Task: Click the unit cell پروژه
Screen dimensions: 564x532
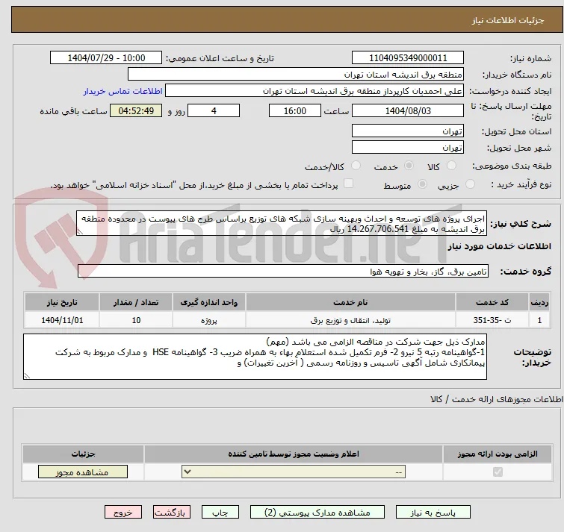Action: [x=209, y=320]
